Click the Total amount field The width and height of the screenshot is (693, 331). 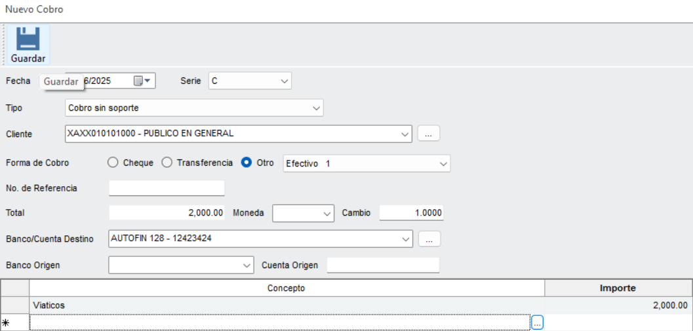pos(167,212)
